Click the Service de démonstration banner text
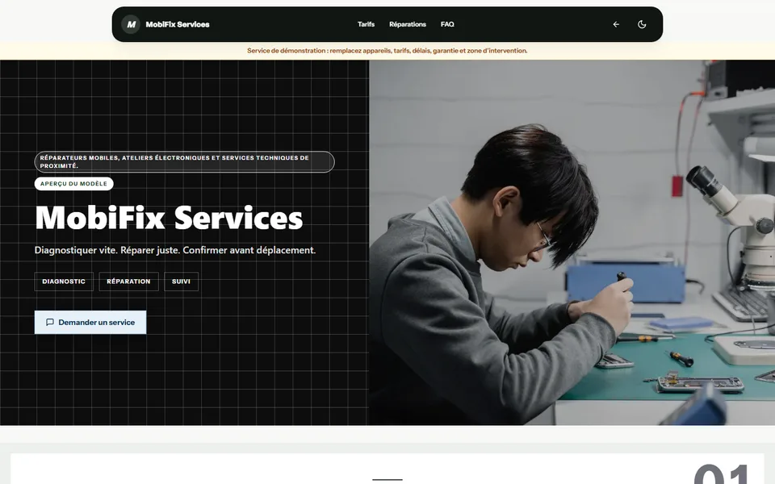 pos(387,50)
